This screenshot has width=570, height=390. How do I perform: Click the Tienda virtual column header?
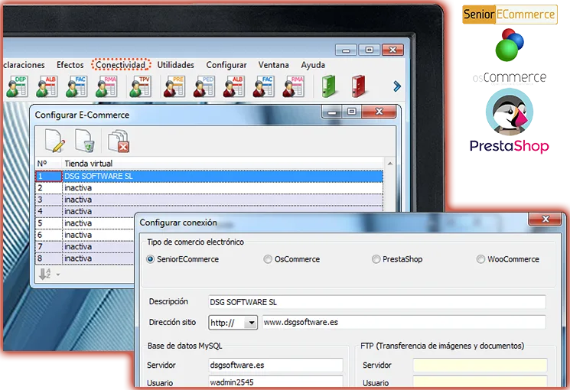point(223,164)
